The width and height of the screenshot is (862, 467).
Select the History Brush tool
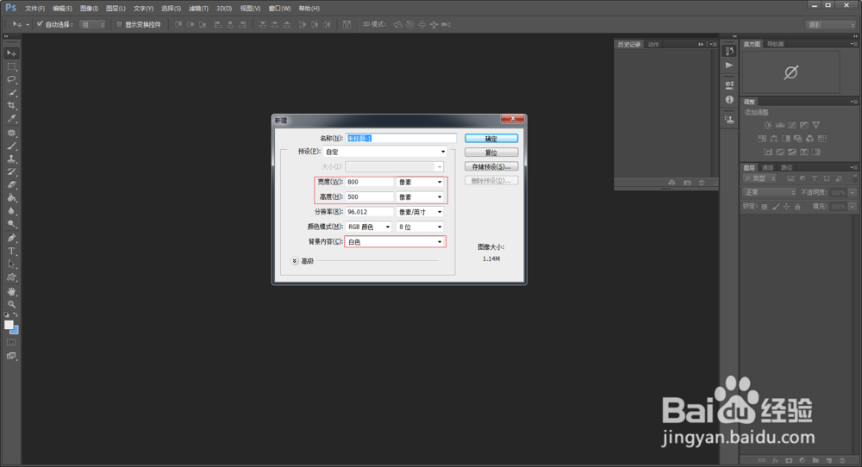[x=11, y=172]
